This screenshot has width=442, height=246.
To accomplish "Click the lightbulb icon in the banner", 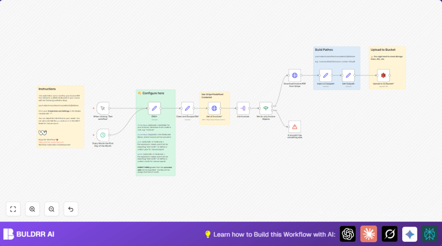I will click(x=208, y=234).
